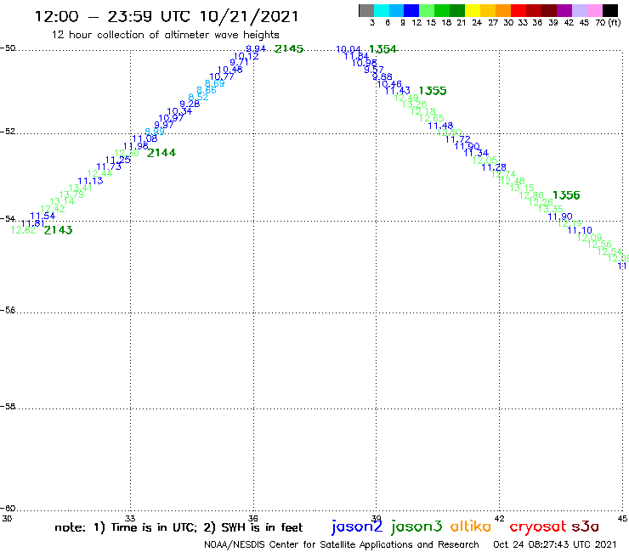Viewport: 629px width, 552px height.
Task: Click the wave height value 13.79
Action: [x=71, y=194]
